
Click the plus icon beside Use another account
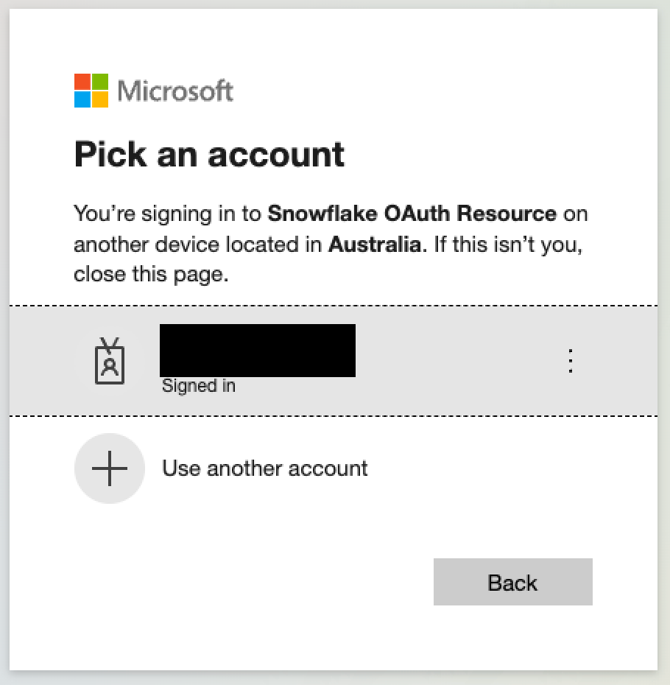click(x=110, y=468)
